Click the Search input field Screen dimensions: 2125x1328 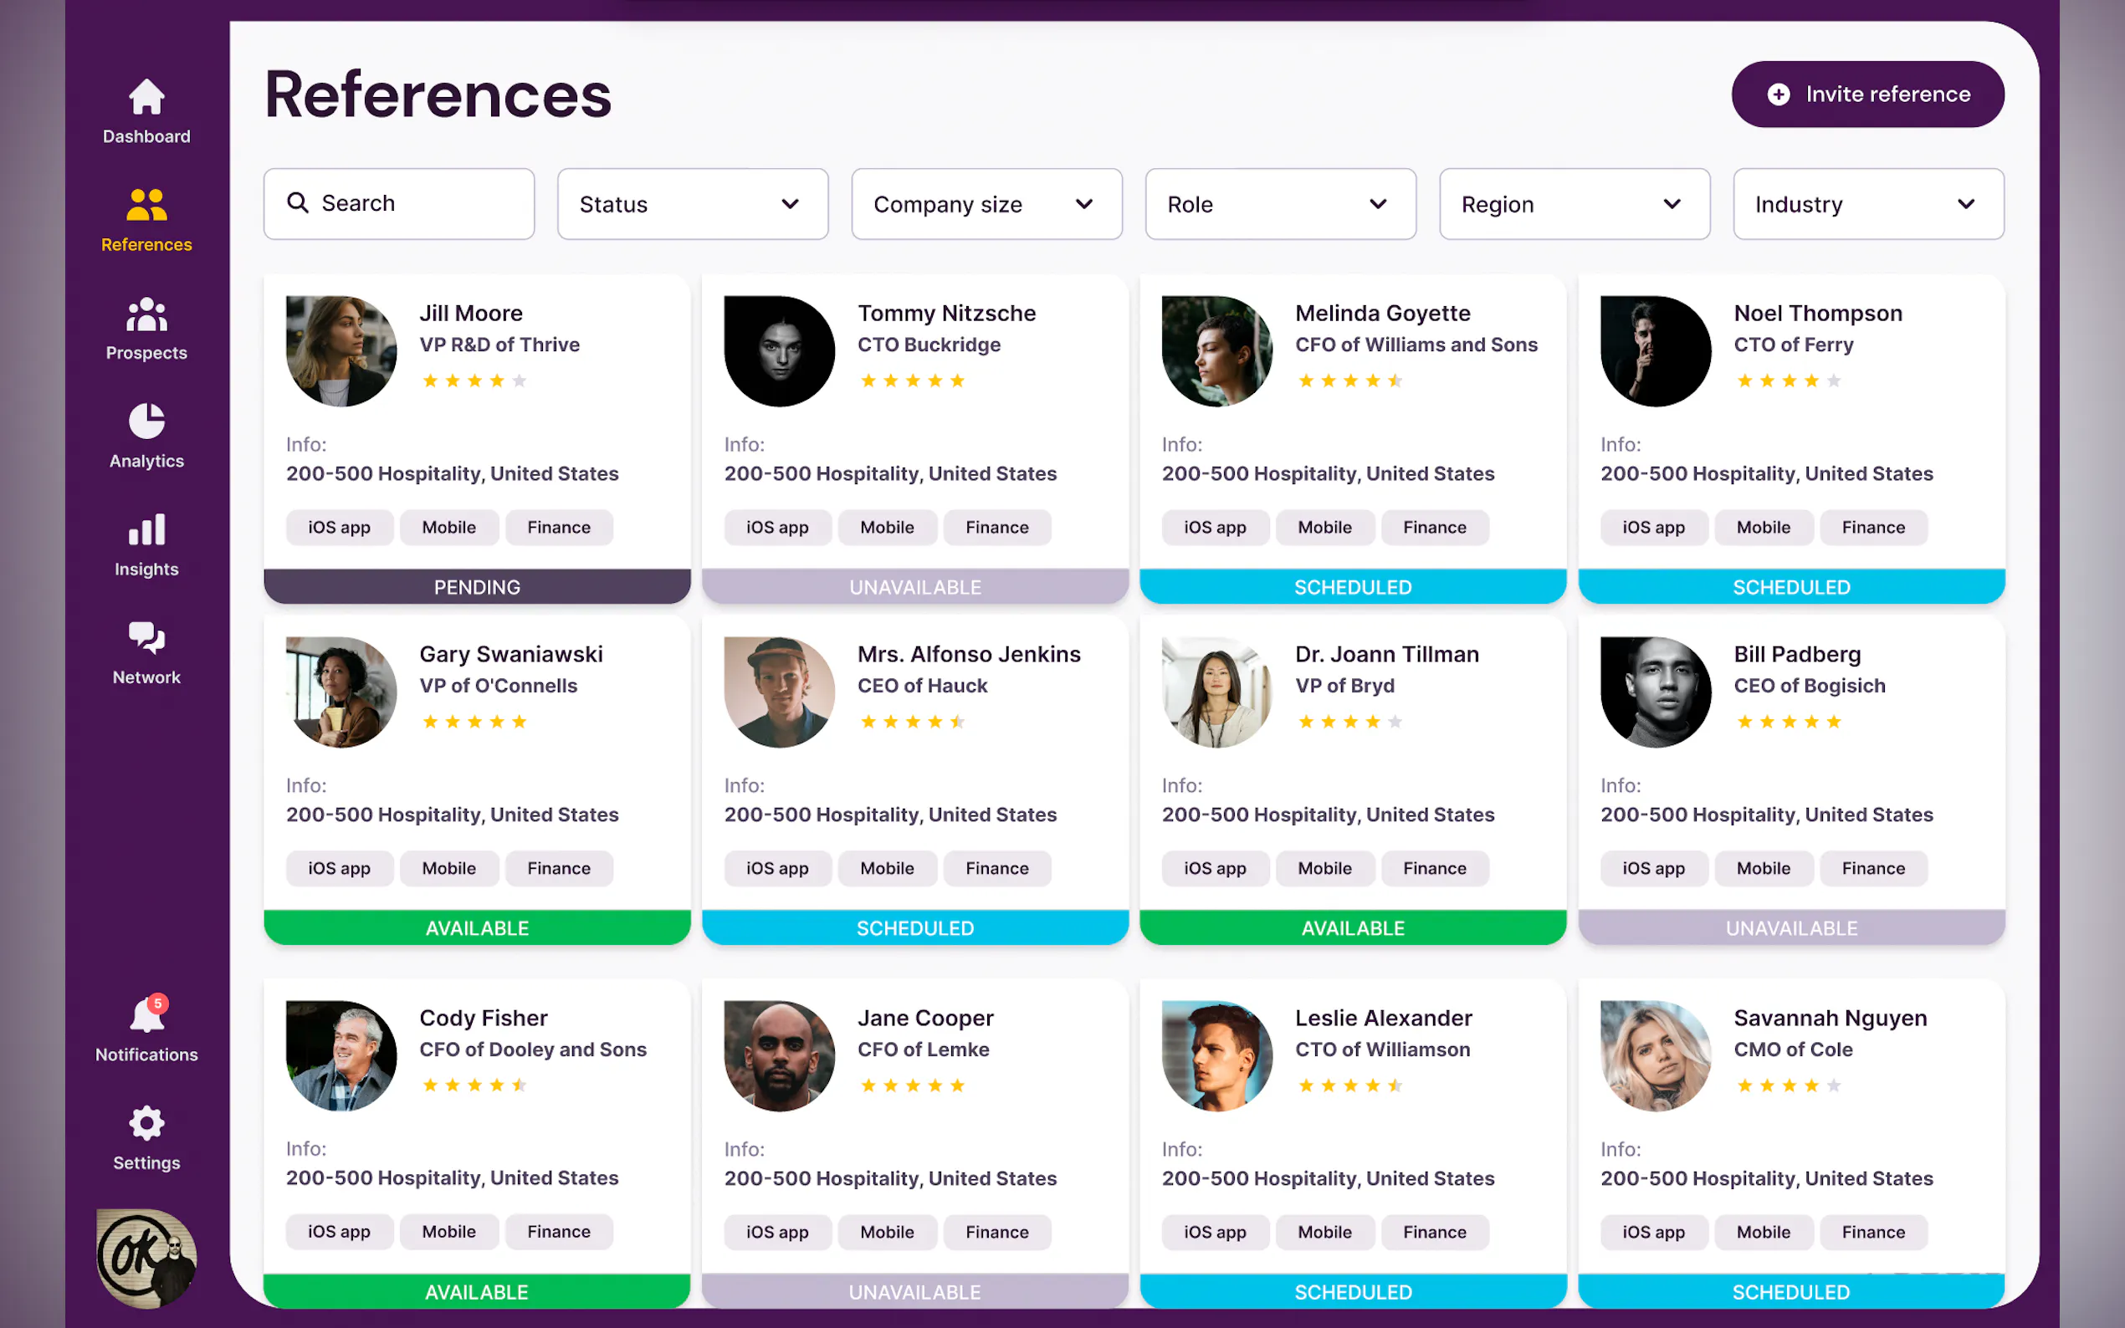pyautogui.click(x=413, y=204)
